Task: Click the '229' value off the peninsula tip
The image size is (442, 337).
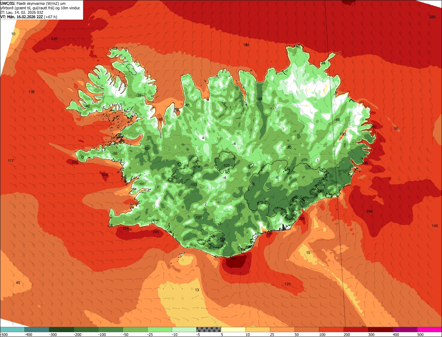Action: (75, 162)
